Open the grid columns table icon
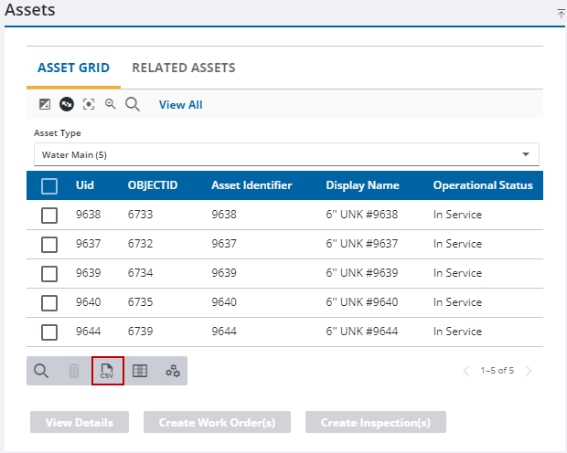This screenshot has width=567, height=453. (x=140, y=371)
